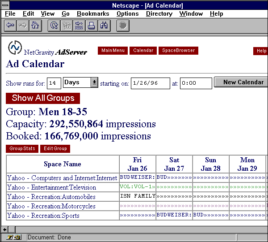The height and width of the screenshot is (242, 268).
Task: Click the Open Location toolbar icon
Action: (x=79, y=26)
